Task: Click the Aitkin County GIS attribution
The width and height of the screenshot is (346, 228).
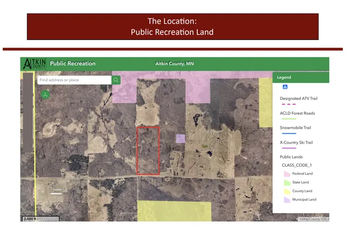Action: (x=313, y=219)
